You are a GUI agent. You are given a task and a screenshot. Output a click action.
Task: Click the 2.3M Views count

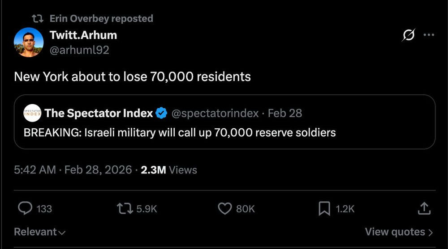point(168,170)
